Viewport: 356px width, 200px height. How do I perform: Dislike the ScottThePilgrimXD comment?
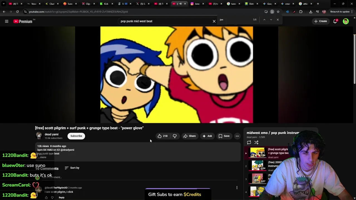pos(52,197)
